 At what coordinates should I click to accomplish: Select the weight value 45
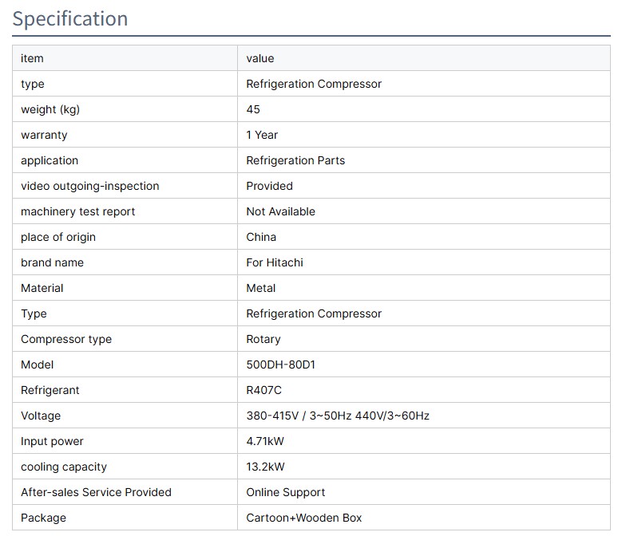253,109
